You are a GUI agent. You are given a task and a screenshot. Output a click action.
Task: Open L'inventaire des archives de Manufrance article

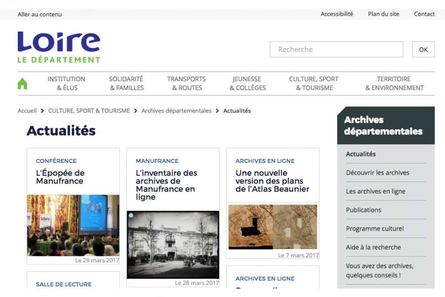point(166,185)
